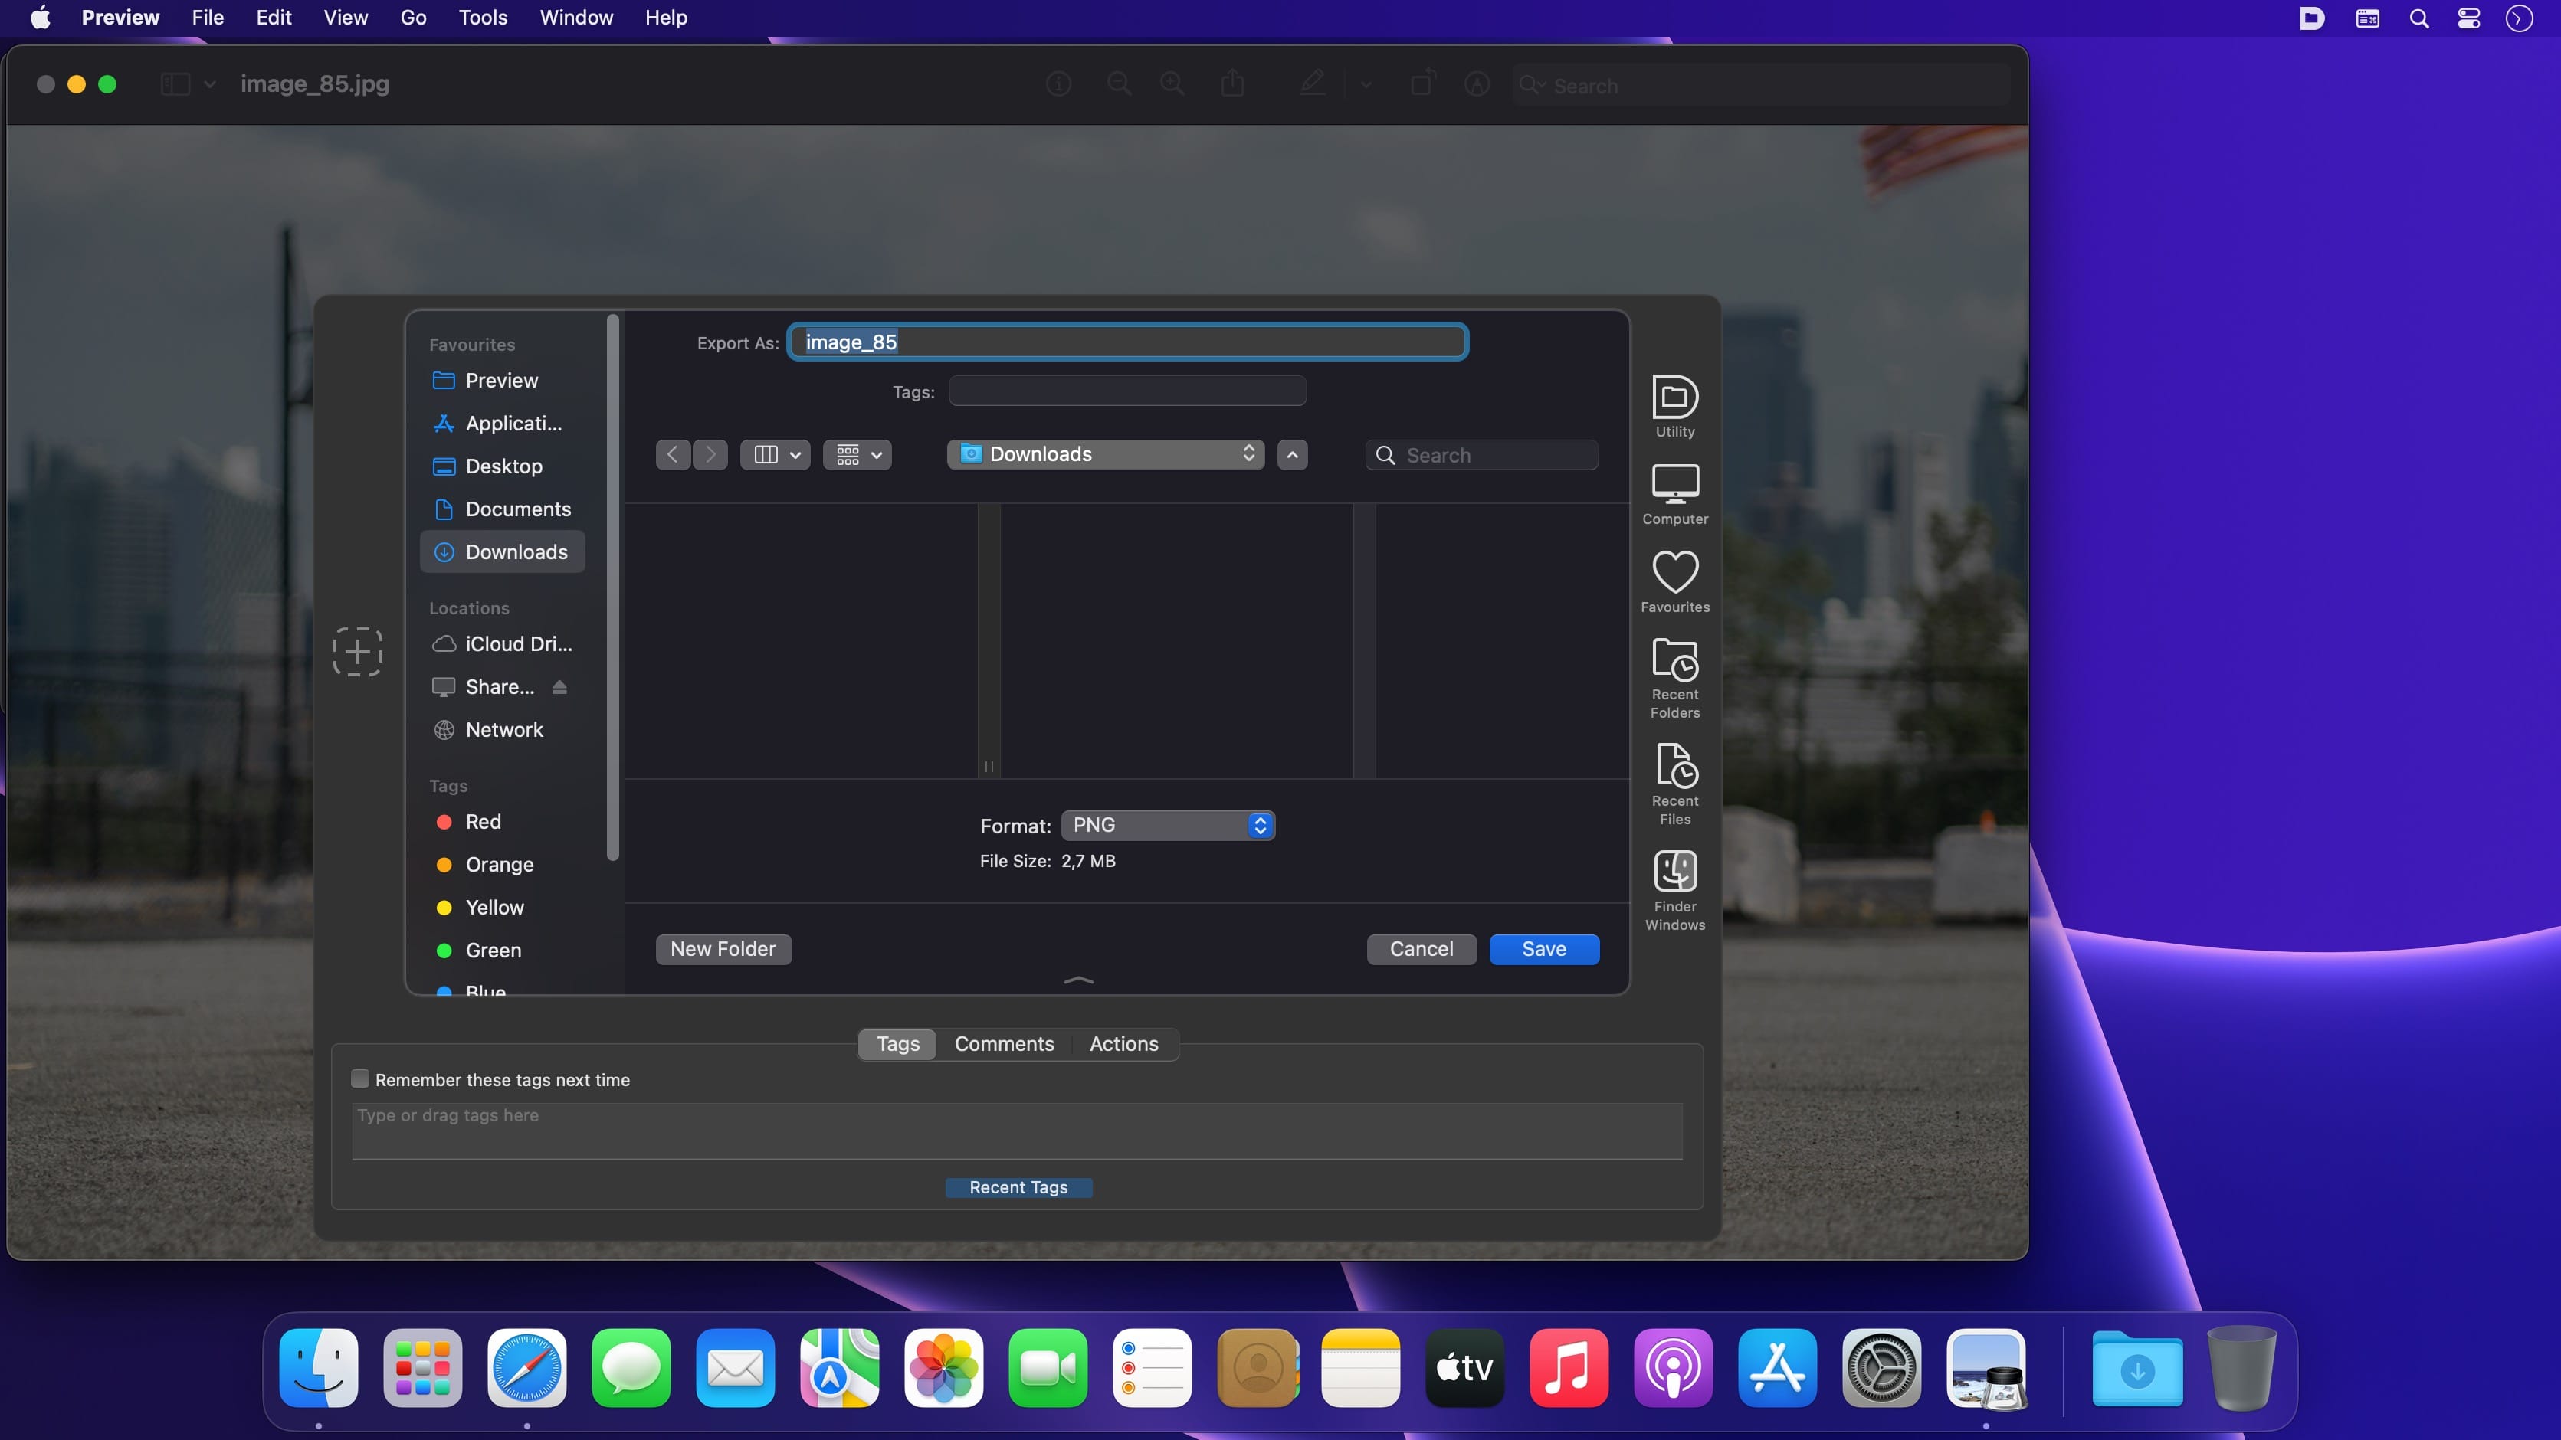2561x1440 pixels.
Task: Open the Format PNG dropdown
Action: tap(1168, 825)
